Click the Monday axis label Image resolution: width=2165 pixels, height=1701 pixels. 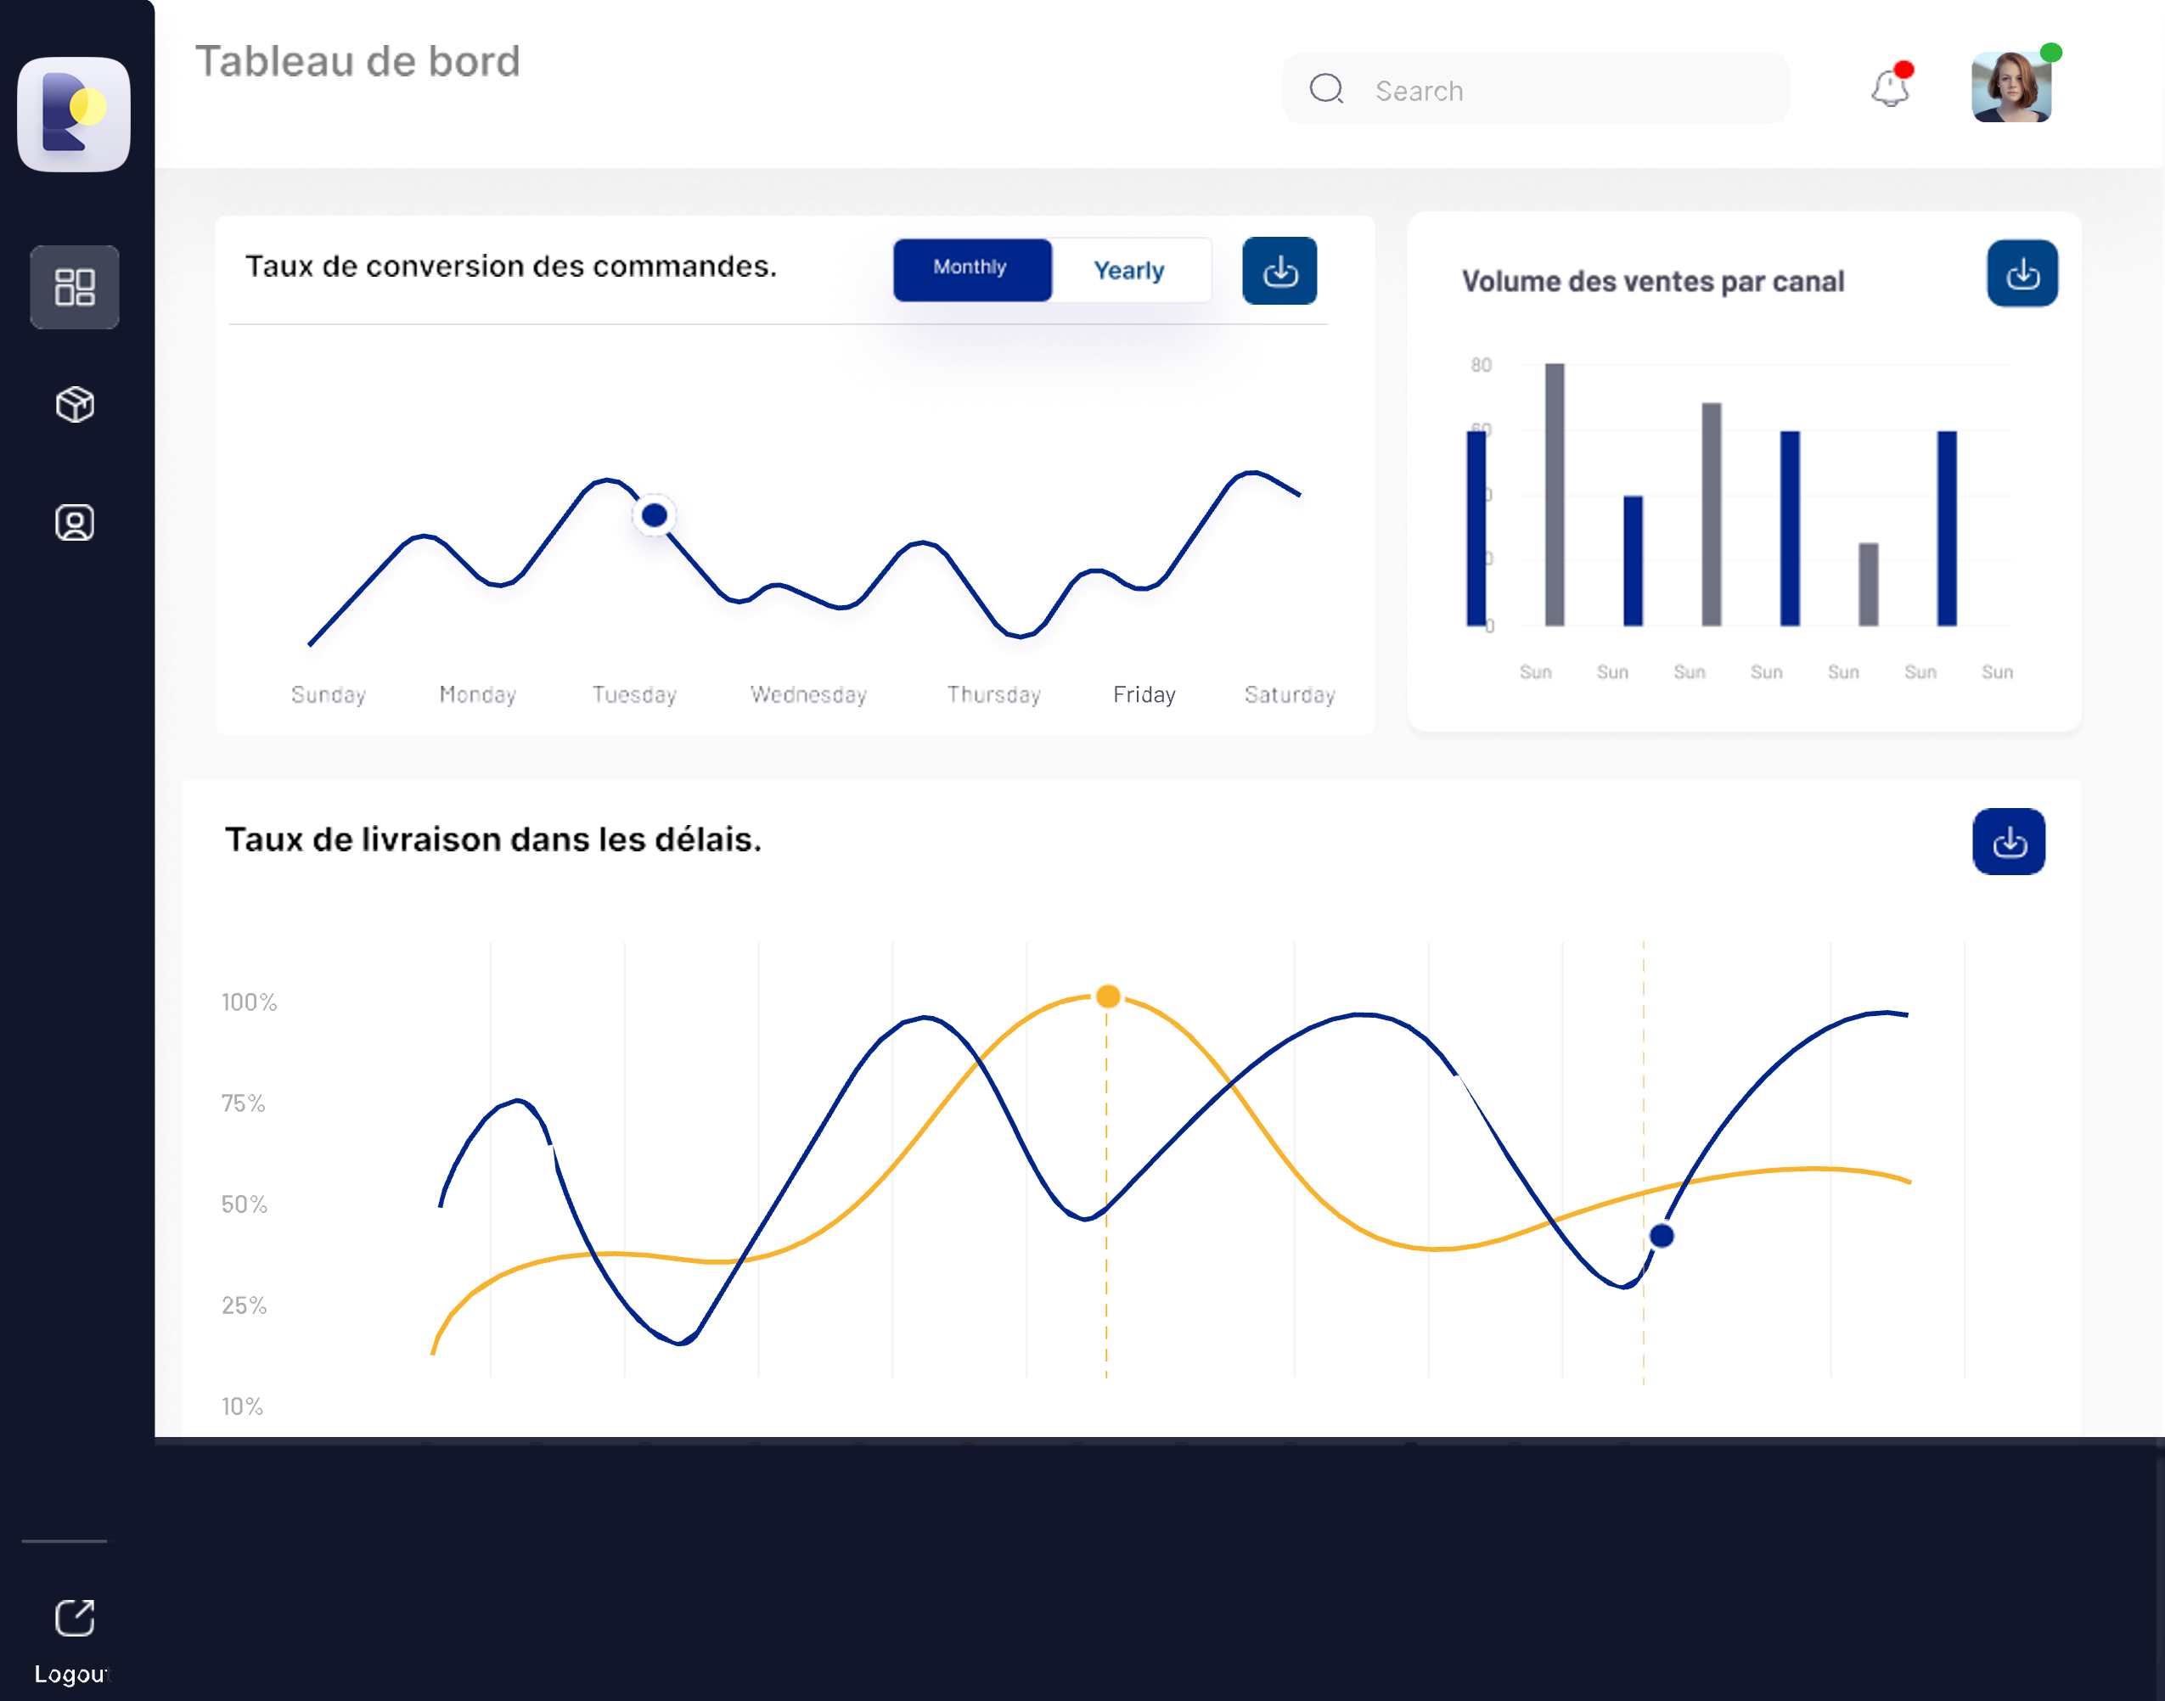tap(477, 694)
